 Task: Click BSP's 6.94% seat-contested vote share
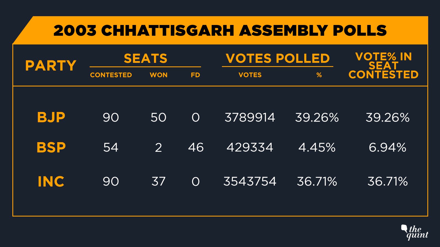point(387,147)
